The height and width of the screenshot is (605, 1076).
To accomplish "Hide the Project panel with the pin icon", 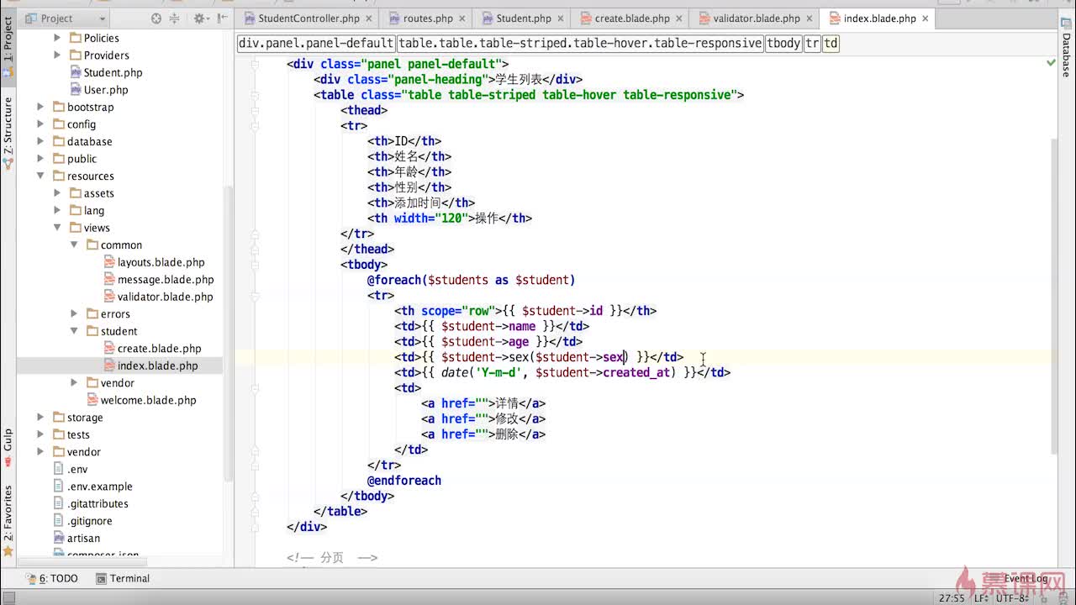I will point(222,18).
